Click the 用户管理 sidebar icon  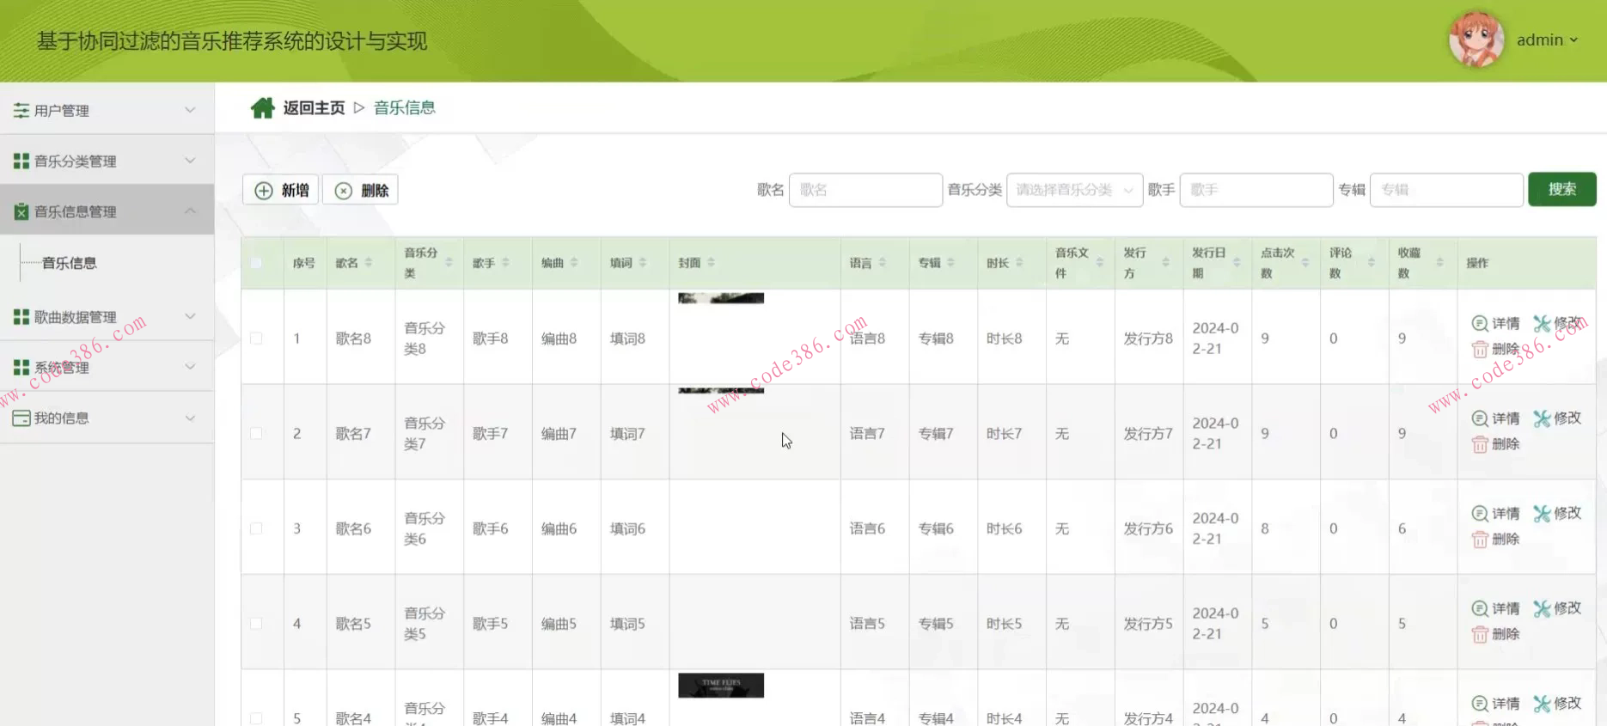click(x=21, y=110)
